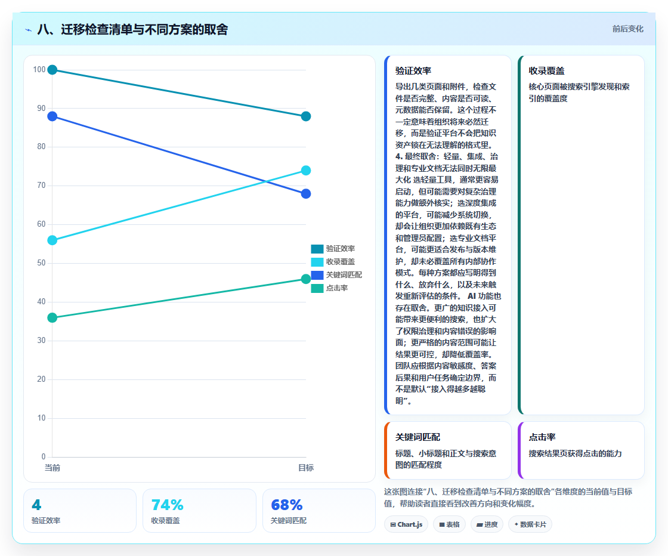Click the 目标 x-axis label

point(306,468)
